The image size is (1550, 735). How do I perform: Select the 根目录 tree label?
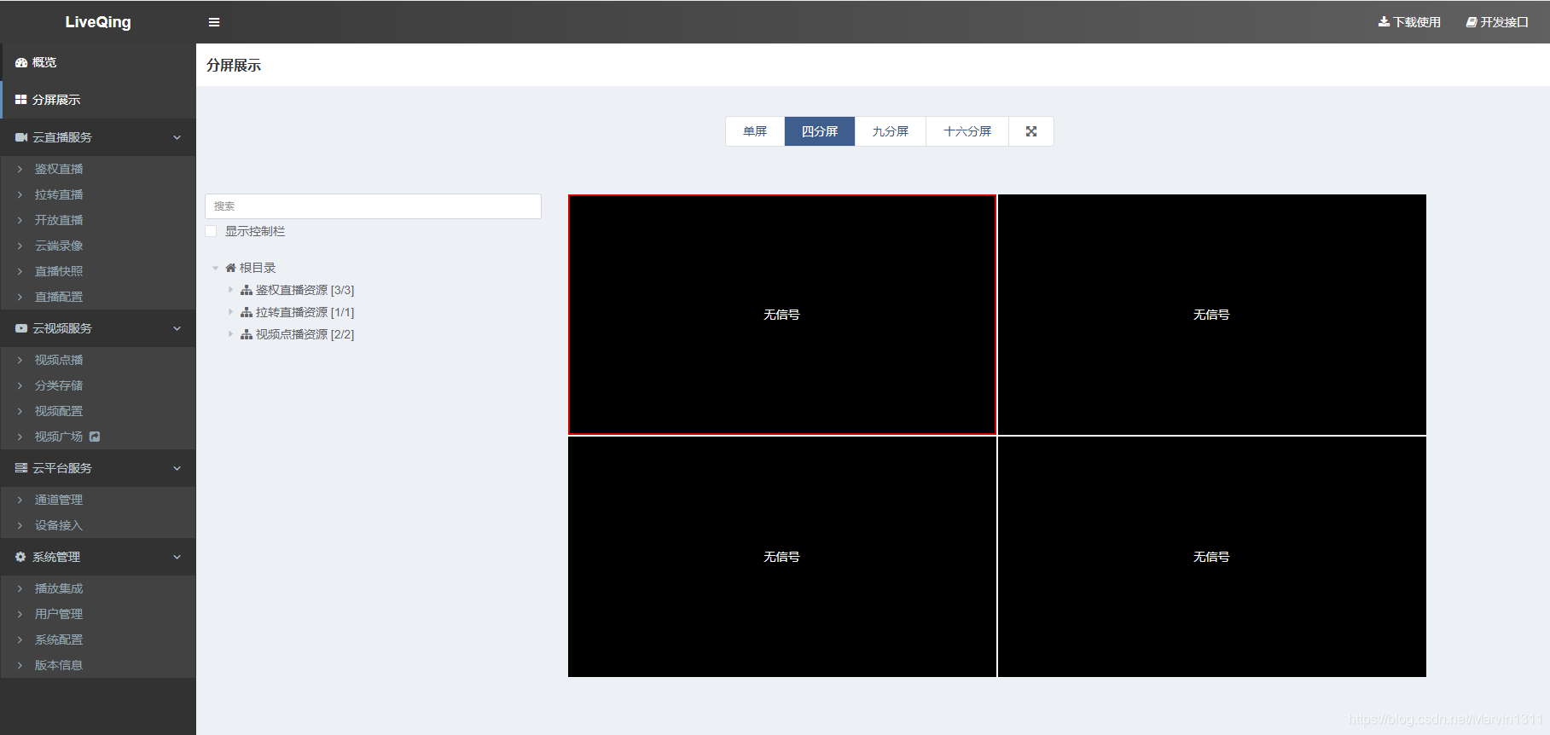258,268
